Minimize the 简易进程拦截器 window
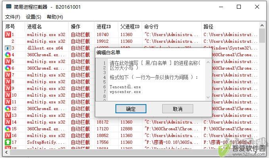269x158 pixels. (x=221, y=7)
